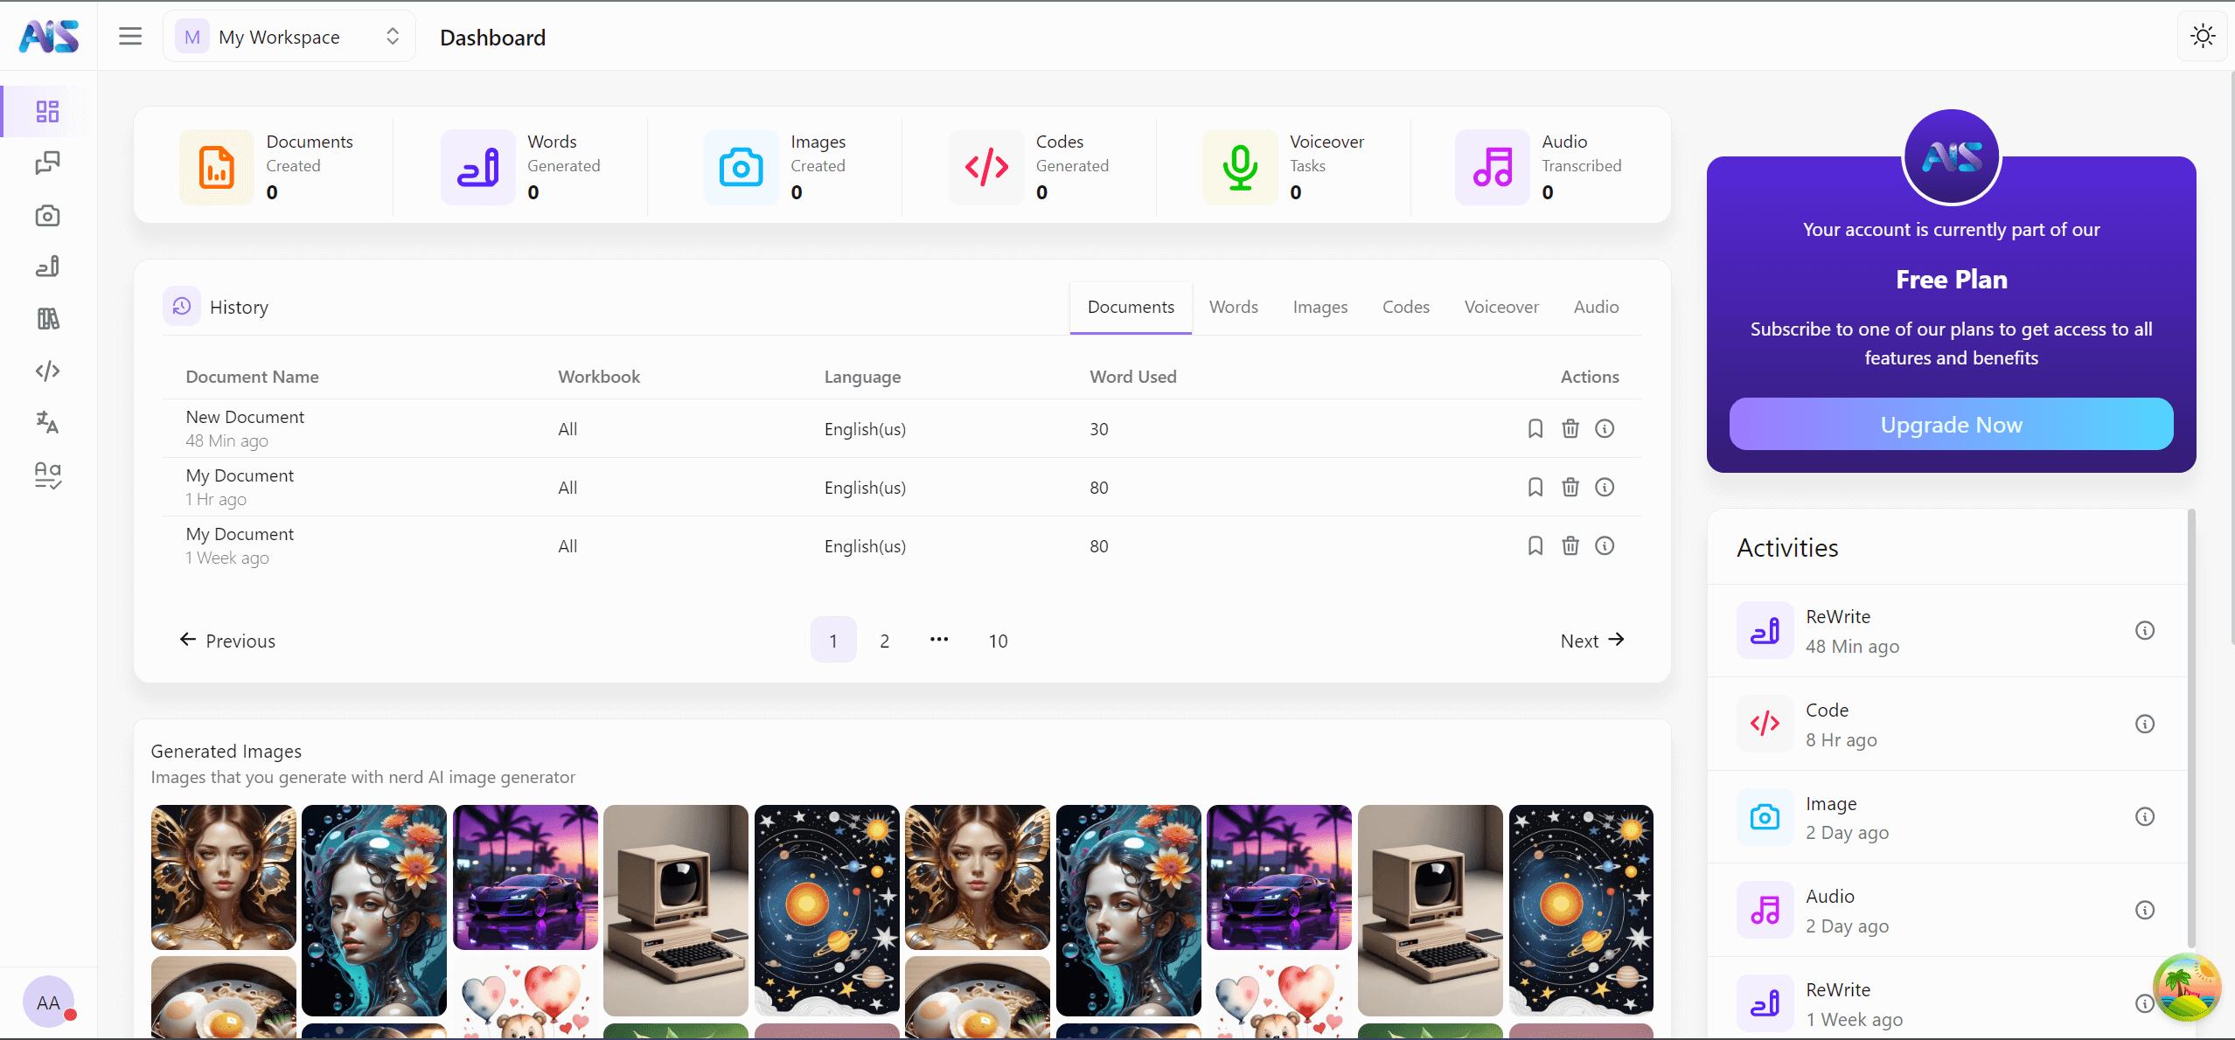Viewport: 2235px width, 1040px height.
Task: View info for My Document 1 Week ago
Action: pyautogui.click(x=1605, y=545)
